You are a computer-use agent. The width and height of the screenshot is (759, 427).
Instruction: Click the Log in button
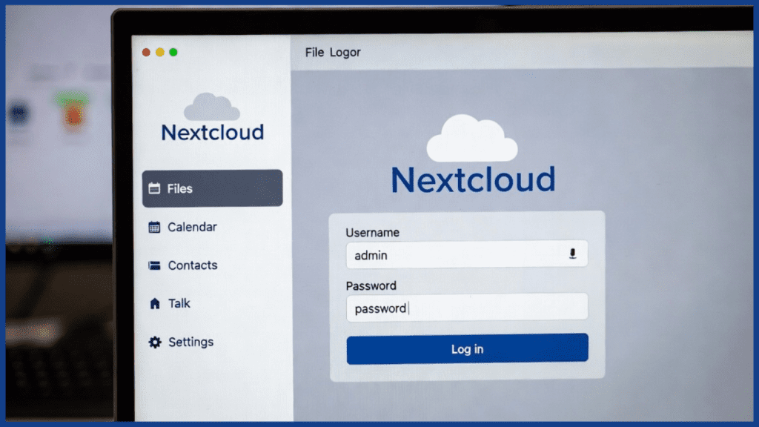coord(467,348)
